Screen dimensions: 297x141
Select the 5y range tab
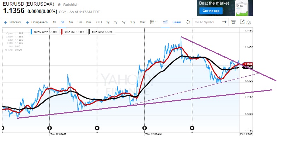[x=124, y=22]
